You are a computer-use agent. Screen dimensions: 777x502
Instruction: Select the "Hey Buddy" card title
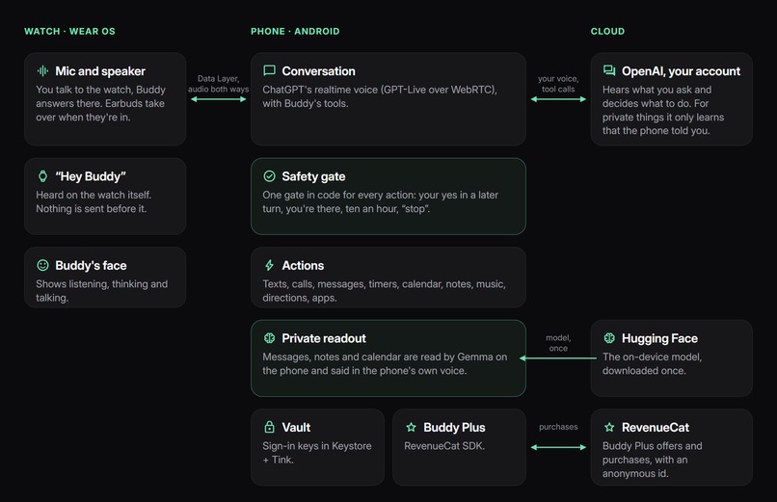pos(91,176)
